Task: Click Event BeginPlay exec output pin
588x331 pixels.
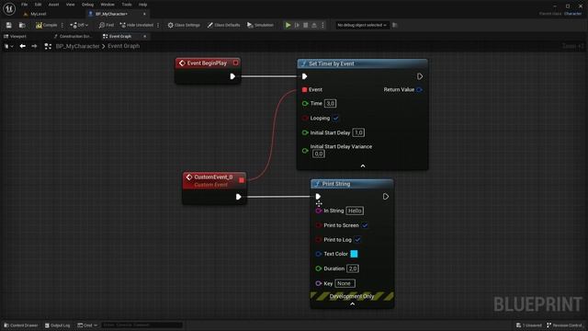Action: (x=232, y=76)
